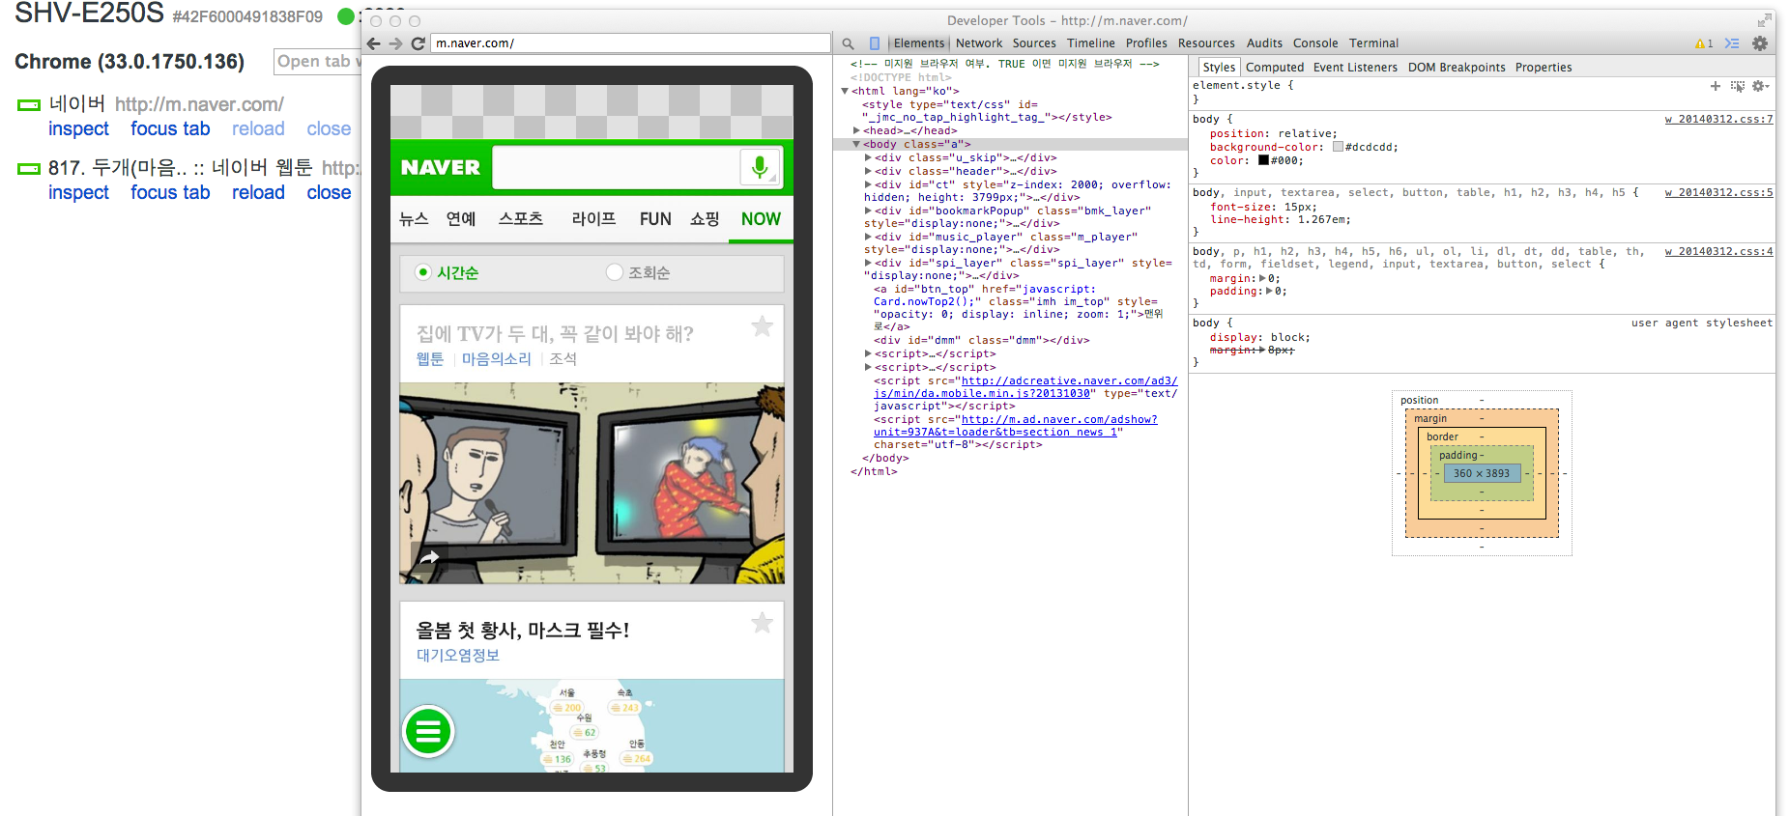Image resolution: width=1789 pixels, height=816 pixels.
Task: Open the Styles pane small gear menu
Action: click(1761, 86)
